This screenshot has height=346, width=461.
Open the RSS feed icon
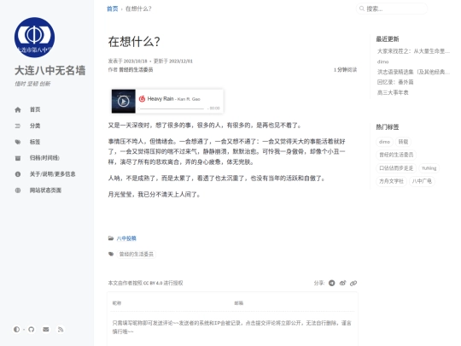point(61,329)
